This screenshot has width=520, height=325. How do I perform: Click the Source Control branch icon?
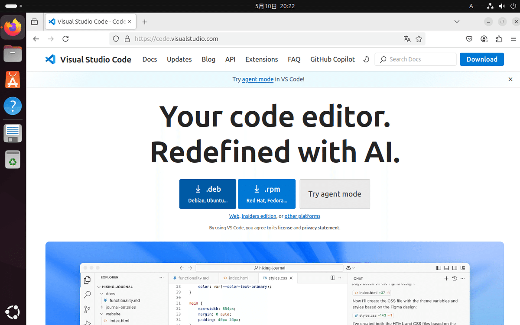coord(87,309)
